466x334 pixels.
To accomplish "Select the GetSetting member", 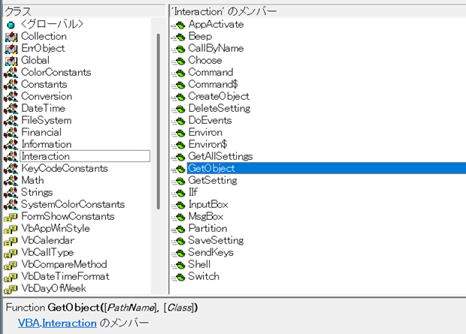I will tap(213, 180).
